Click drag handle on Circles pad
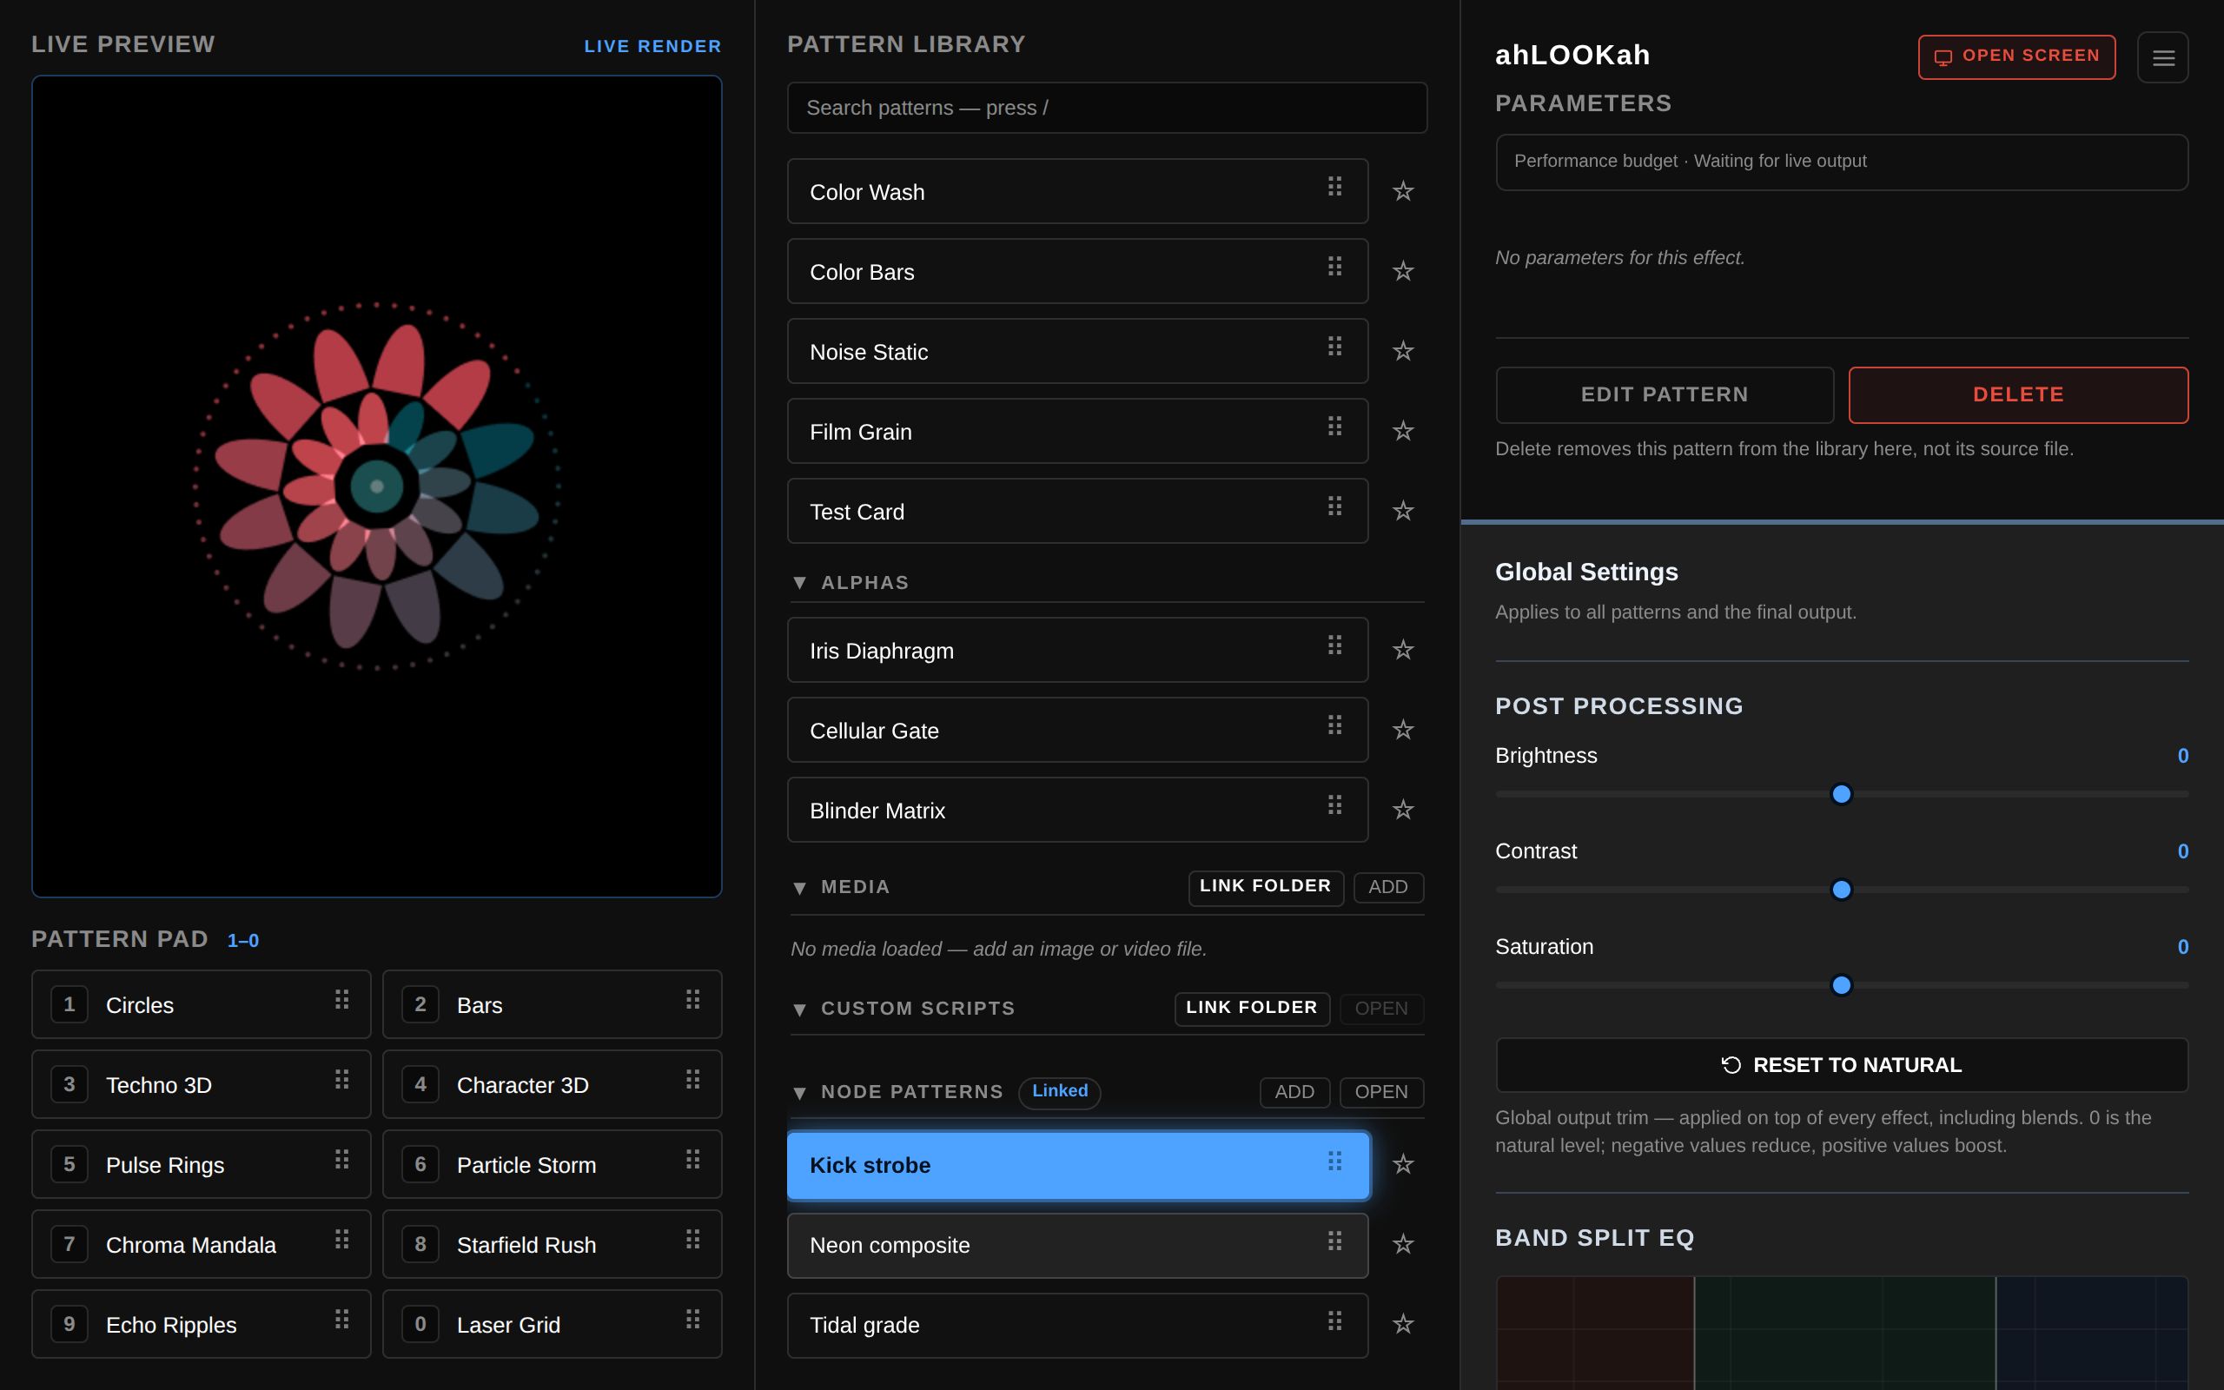 click(x=342, y=1000)
